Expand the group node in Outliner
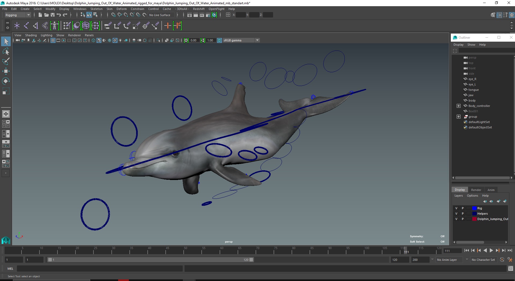 click(x=459, y=117)
